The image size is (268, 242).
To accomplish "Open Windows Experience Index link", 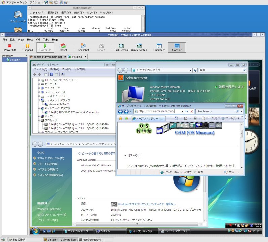I will click(147, 204).
